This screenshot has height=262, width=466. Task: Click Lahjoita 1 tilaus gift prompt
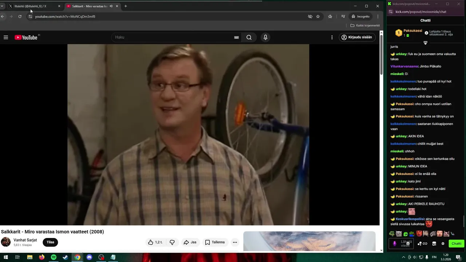(x=439, y=33)
